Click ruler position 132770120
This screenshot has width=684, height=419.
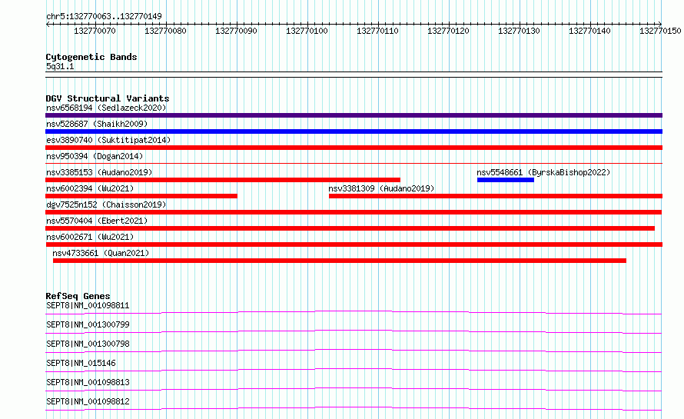(448, 31)
